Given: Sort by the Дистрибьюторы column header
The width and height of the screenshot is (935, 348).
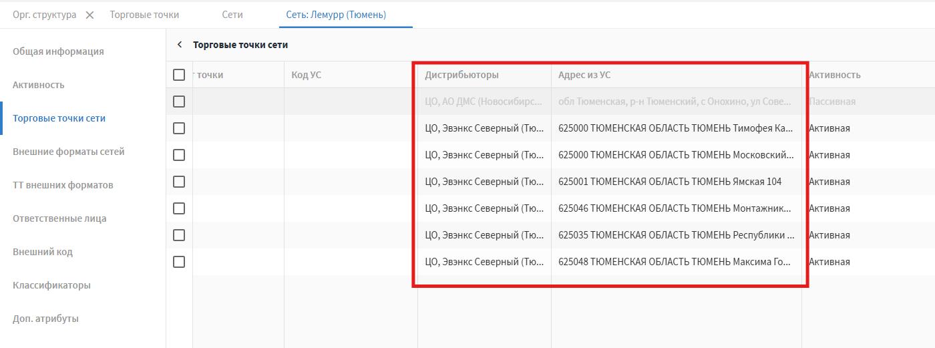Looking at the screenshot, I should [461, 75].
